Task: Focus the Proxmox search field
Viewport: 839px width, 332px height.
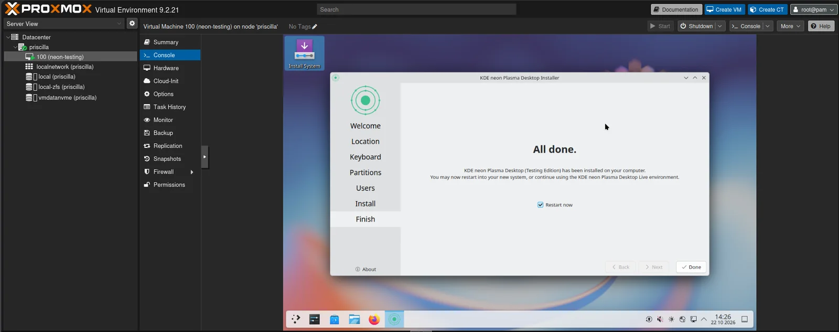Action: [416, 9]
